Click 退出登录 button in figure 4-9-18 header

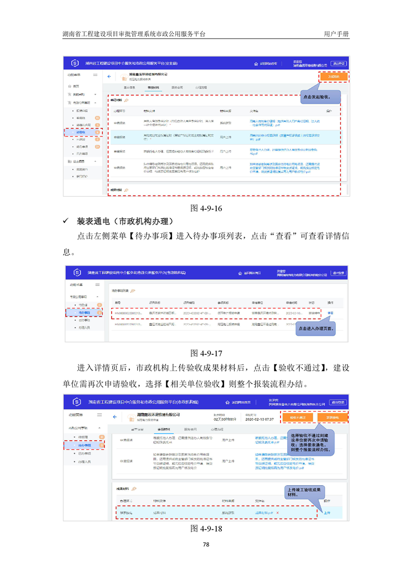tap(338, 403)
